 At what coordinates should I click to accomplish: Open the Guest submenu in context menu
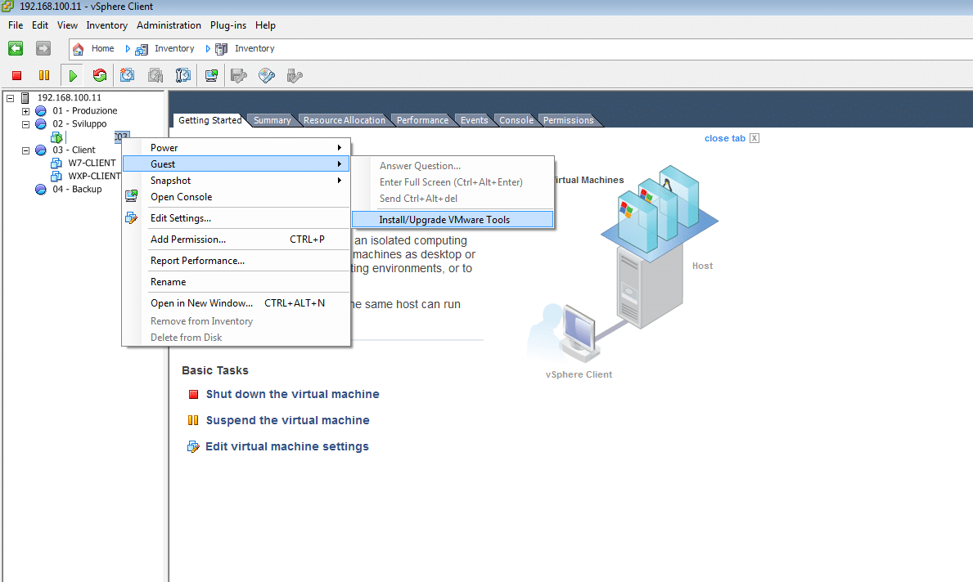[x=236, y=163]
